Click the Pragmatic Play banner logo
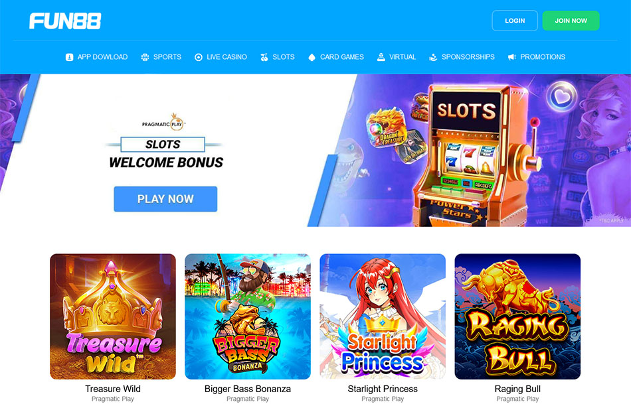Screen dimensions: 631x410 click(x=163, y=122)
